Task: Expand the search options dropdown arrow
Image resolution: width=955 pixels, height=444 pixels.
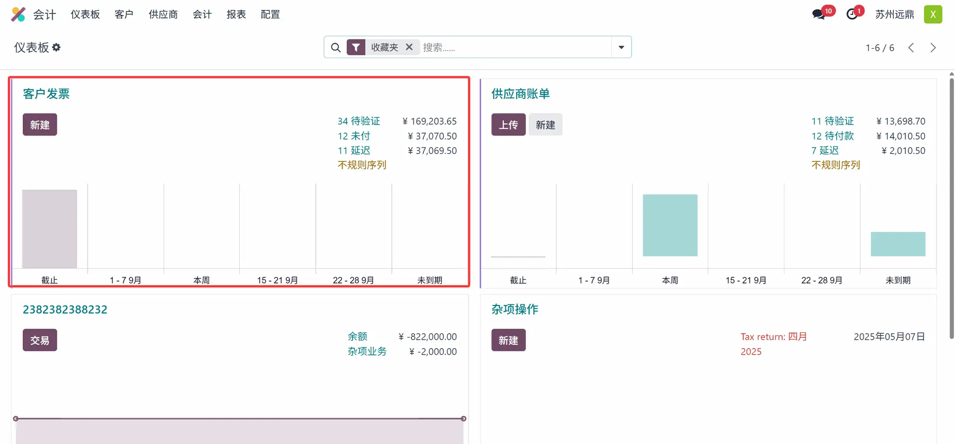Action: coord(621,47)
